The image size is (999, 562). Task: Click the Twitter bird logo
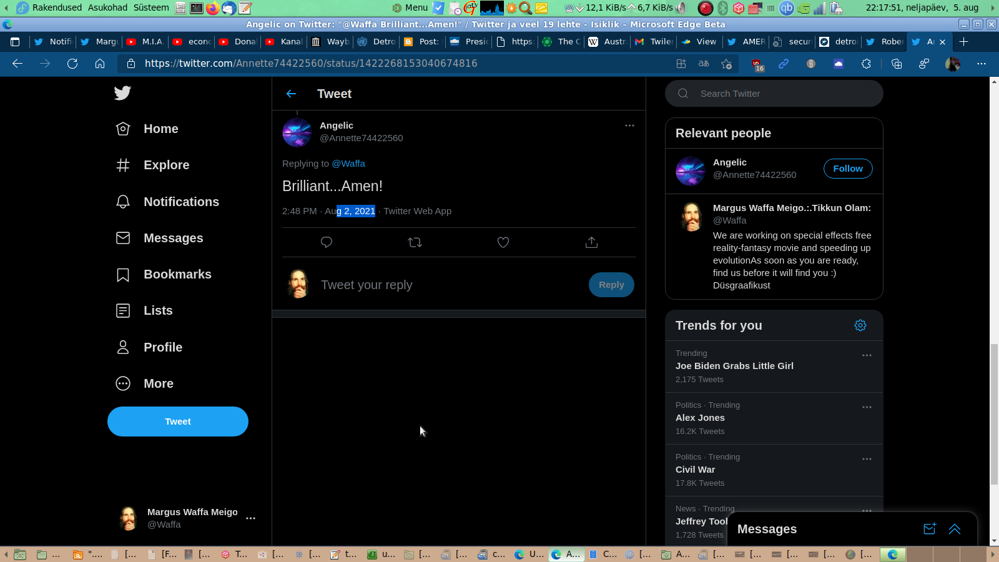tap(122, 93)
